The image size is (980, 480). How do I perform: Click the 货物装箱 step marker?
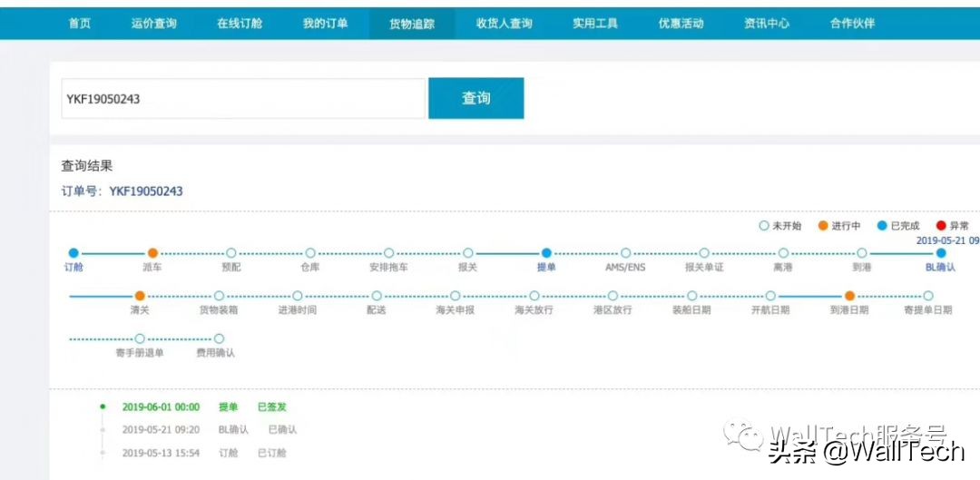tap(219, 296)
